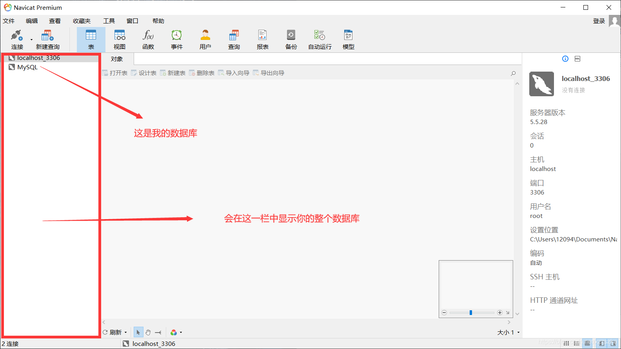The height and width of the screenshot is (349, 621).
Task: Select the hand move tool
Action: 148,332
